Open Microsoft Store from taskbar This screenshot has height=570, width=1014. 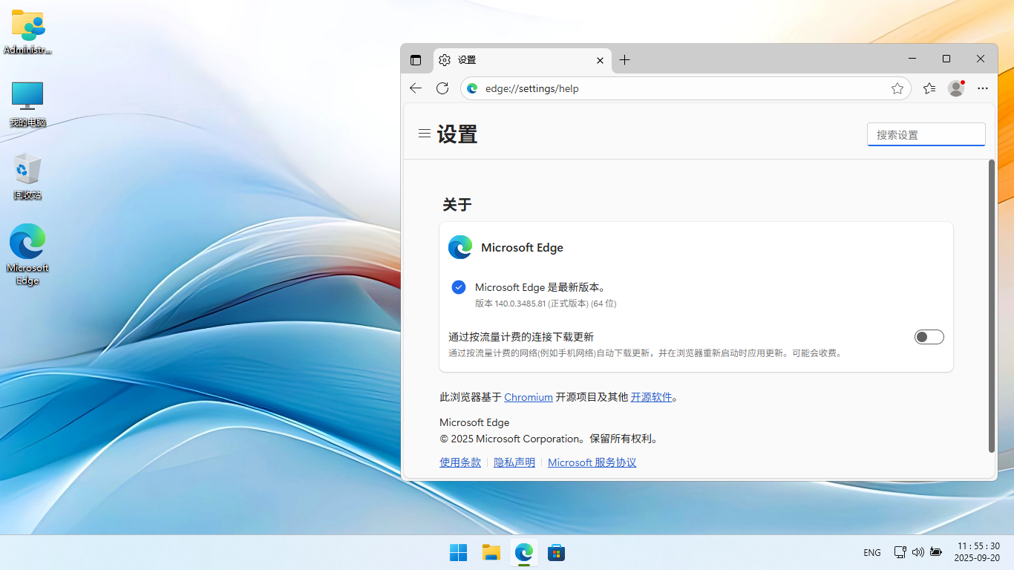point(557,553)
